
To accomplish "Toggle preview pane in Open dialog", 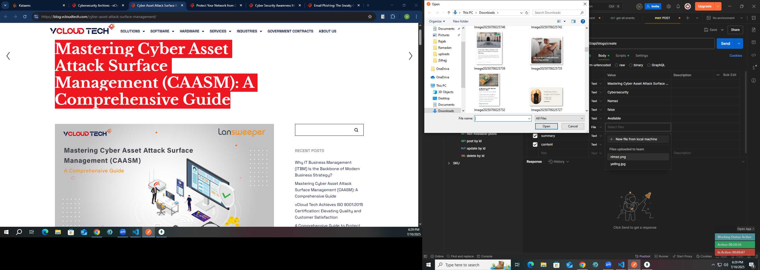I will point(573,21).
